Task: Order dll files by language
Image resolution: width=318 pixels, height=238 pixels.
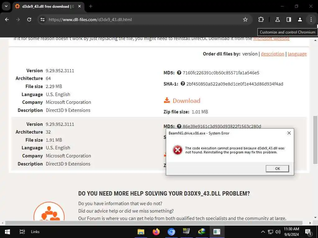Action: coord(297,54)
